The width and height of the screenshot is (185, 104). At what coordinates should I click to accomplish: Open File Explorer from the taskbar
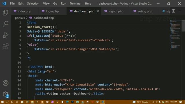[x=32, y=102]
